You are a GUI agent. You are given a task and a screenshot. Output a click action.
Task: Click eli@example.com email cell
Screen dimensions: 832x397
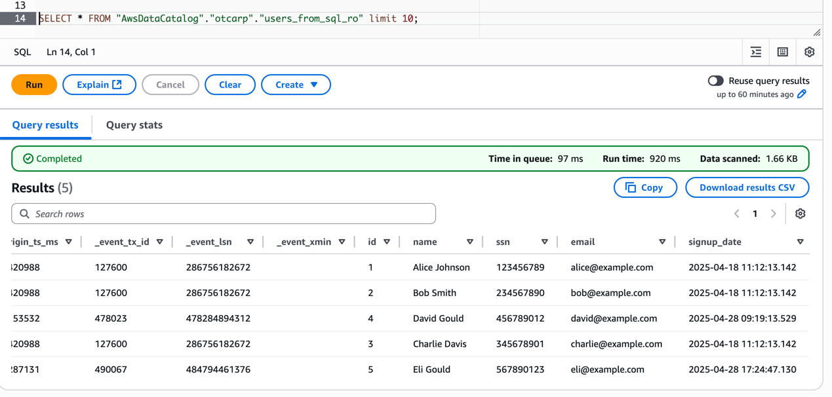[607, 369]
